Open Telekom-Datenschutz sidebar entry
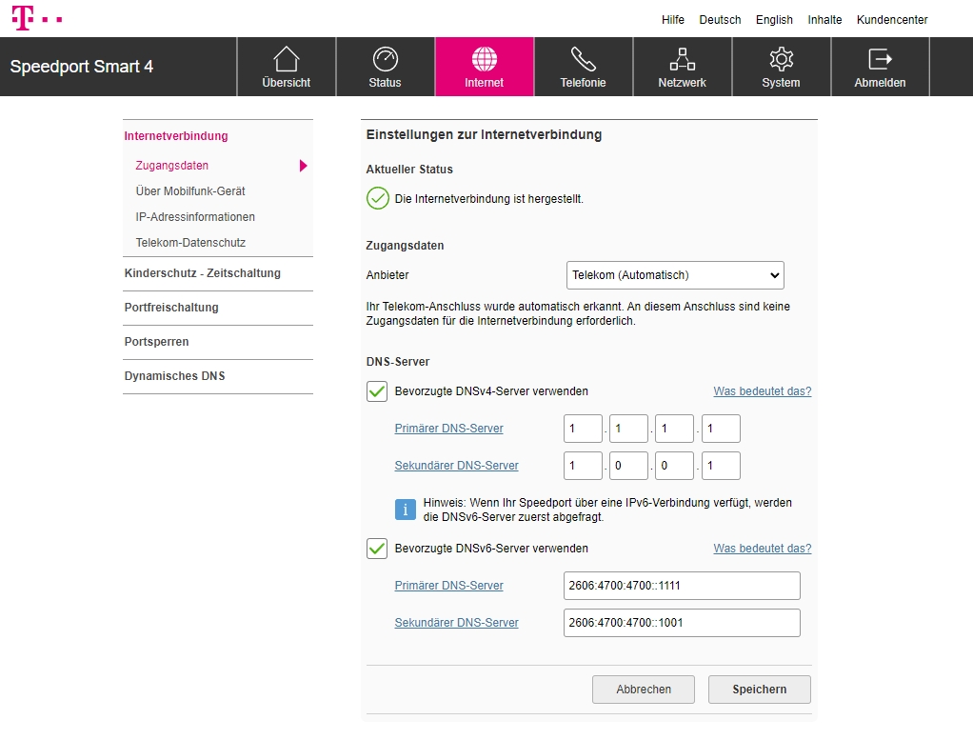The height and width of the screenshot is (740, 973). 190,243
